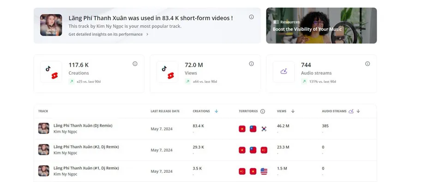Click Last Release Date column header
The width and height of the screenshot is (434, 182).
[165, 111]
